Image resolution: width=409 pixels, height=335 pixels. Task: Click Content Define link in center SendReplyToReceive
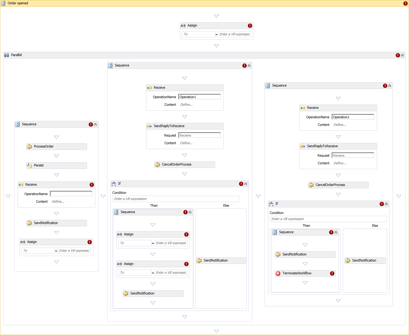coord(186,143)
